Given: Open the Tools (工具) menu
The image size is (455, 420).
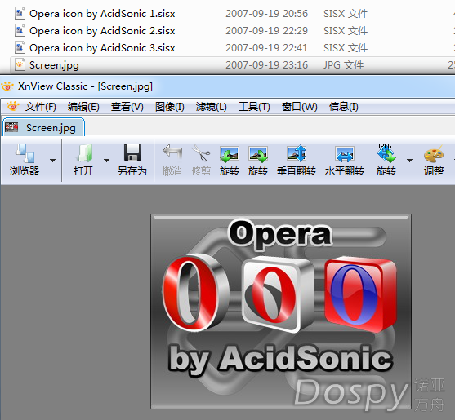Looking at the screenshot, I should 254,107.
